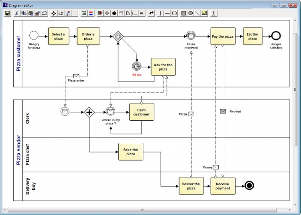Select the vertical line tool
The image size is (301, 215).
(x=160, y=13)
